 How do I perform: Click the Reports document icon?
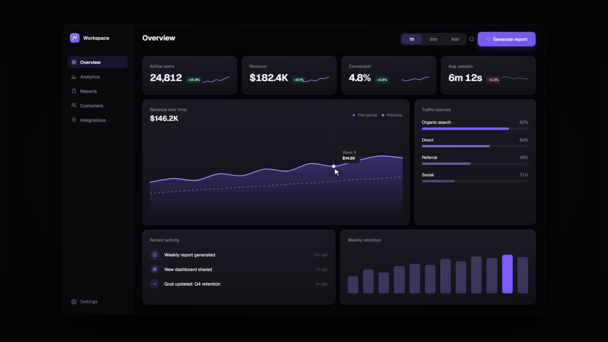pos(74,91)
